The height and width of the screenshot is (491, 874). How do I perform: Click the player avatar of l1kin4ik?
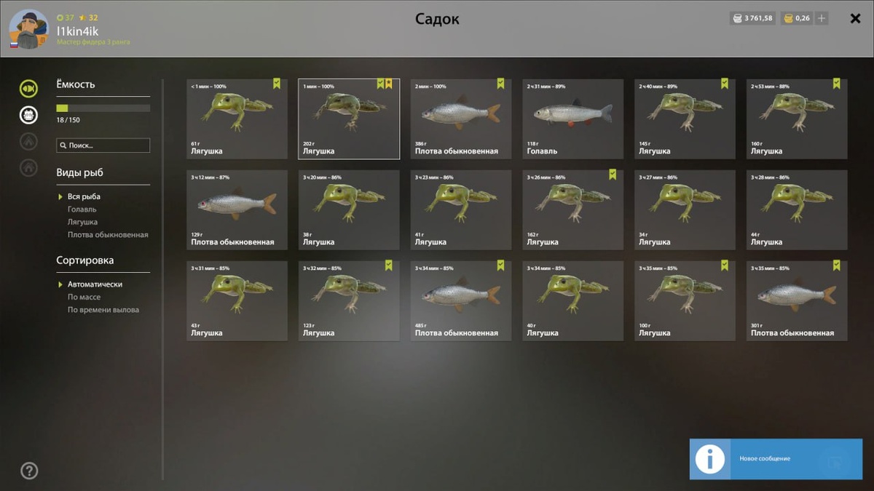click(28, 29)
